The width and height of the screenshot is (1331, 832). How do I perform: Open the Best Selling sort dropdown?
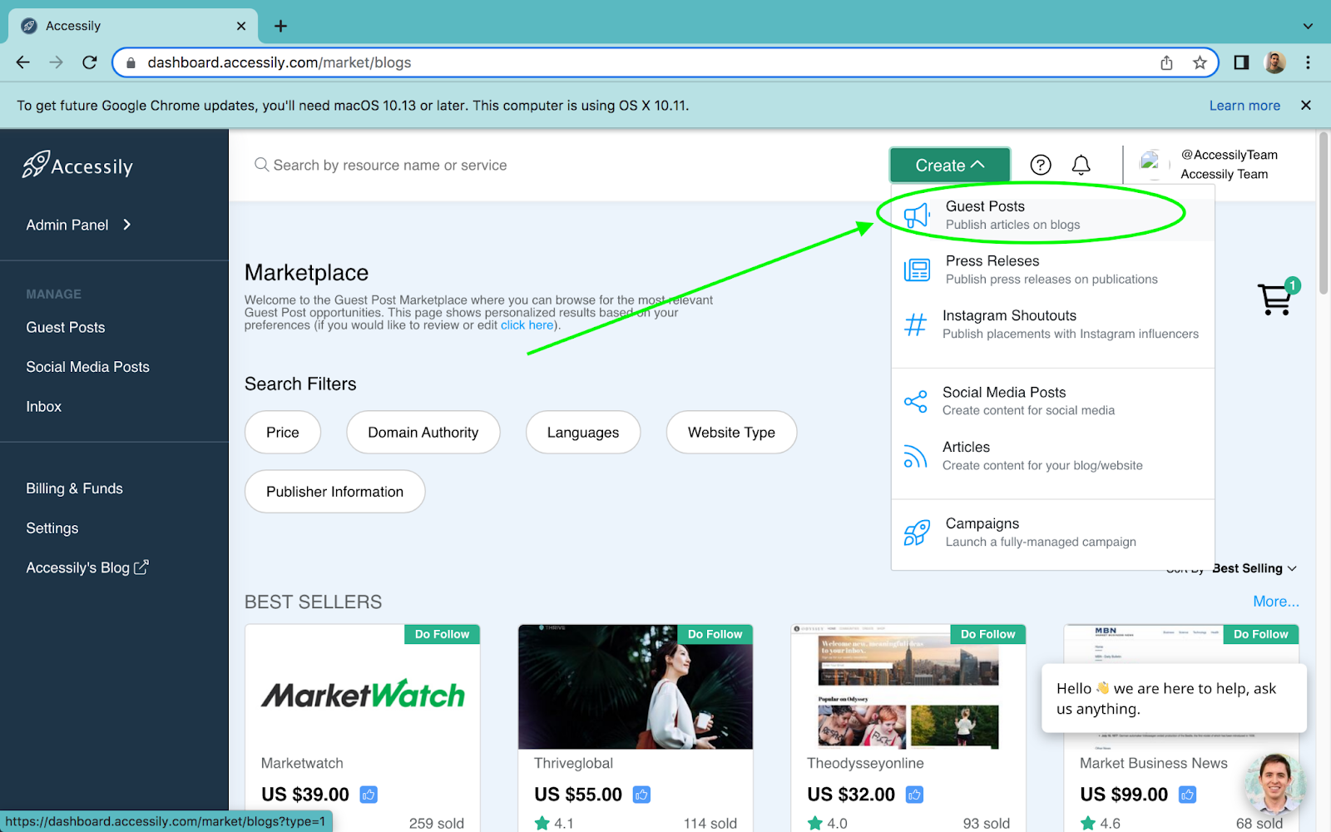click(x=1254, y=568)
